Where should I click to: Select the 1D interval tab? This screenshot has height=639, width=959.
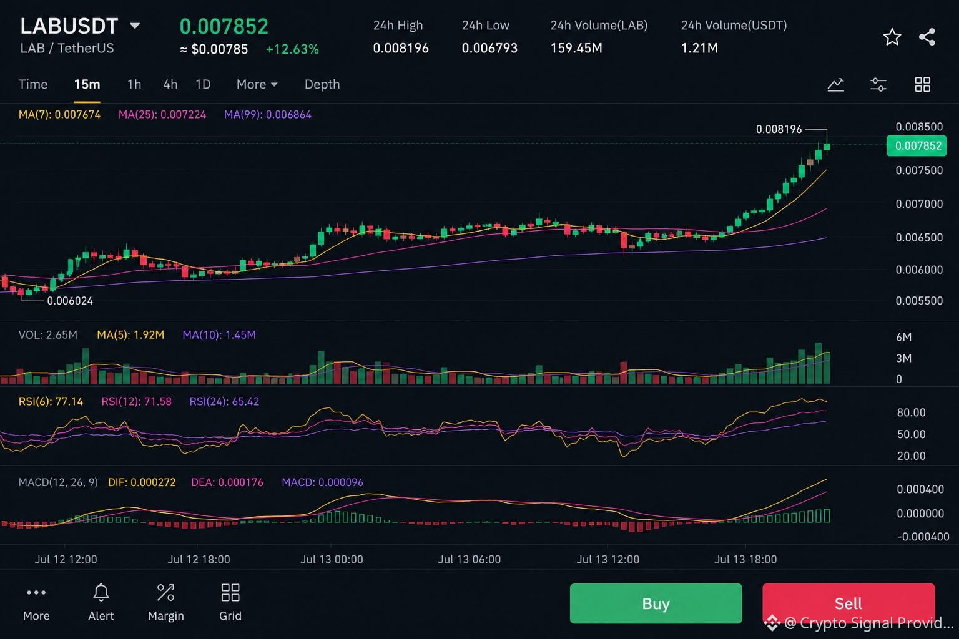click(203, 84)
